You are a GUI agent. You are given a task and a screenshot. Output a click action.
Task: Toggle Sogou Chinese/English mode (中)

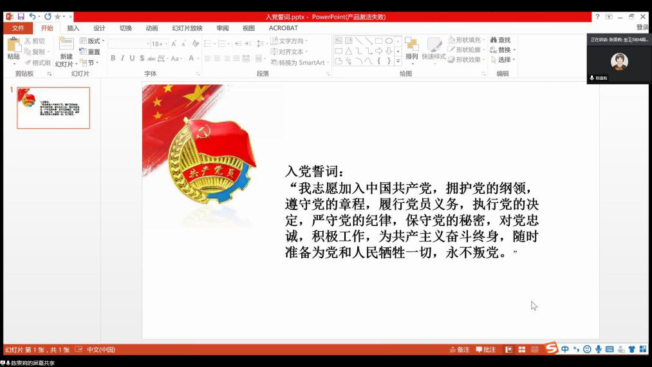coord(564,349)
